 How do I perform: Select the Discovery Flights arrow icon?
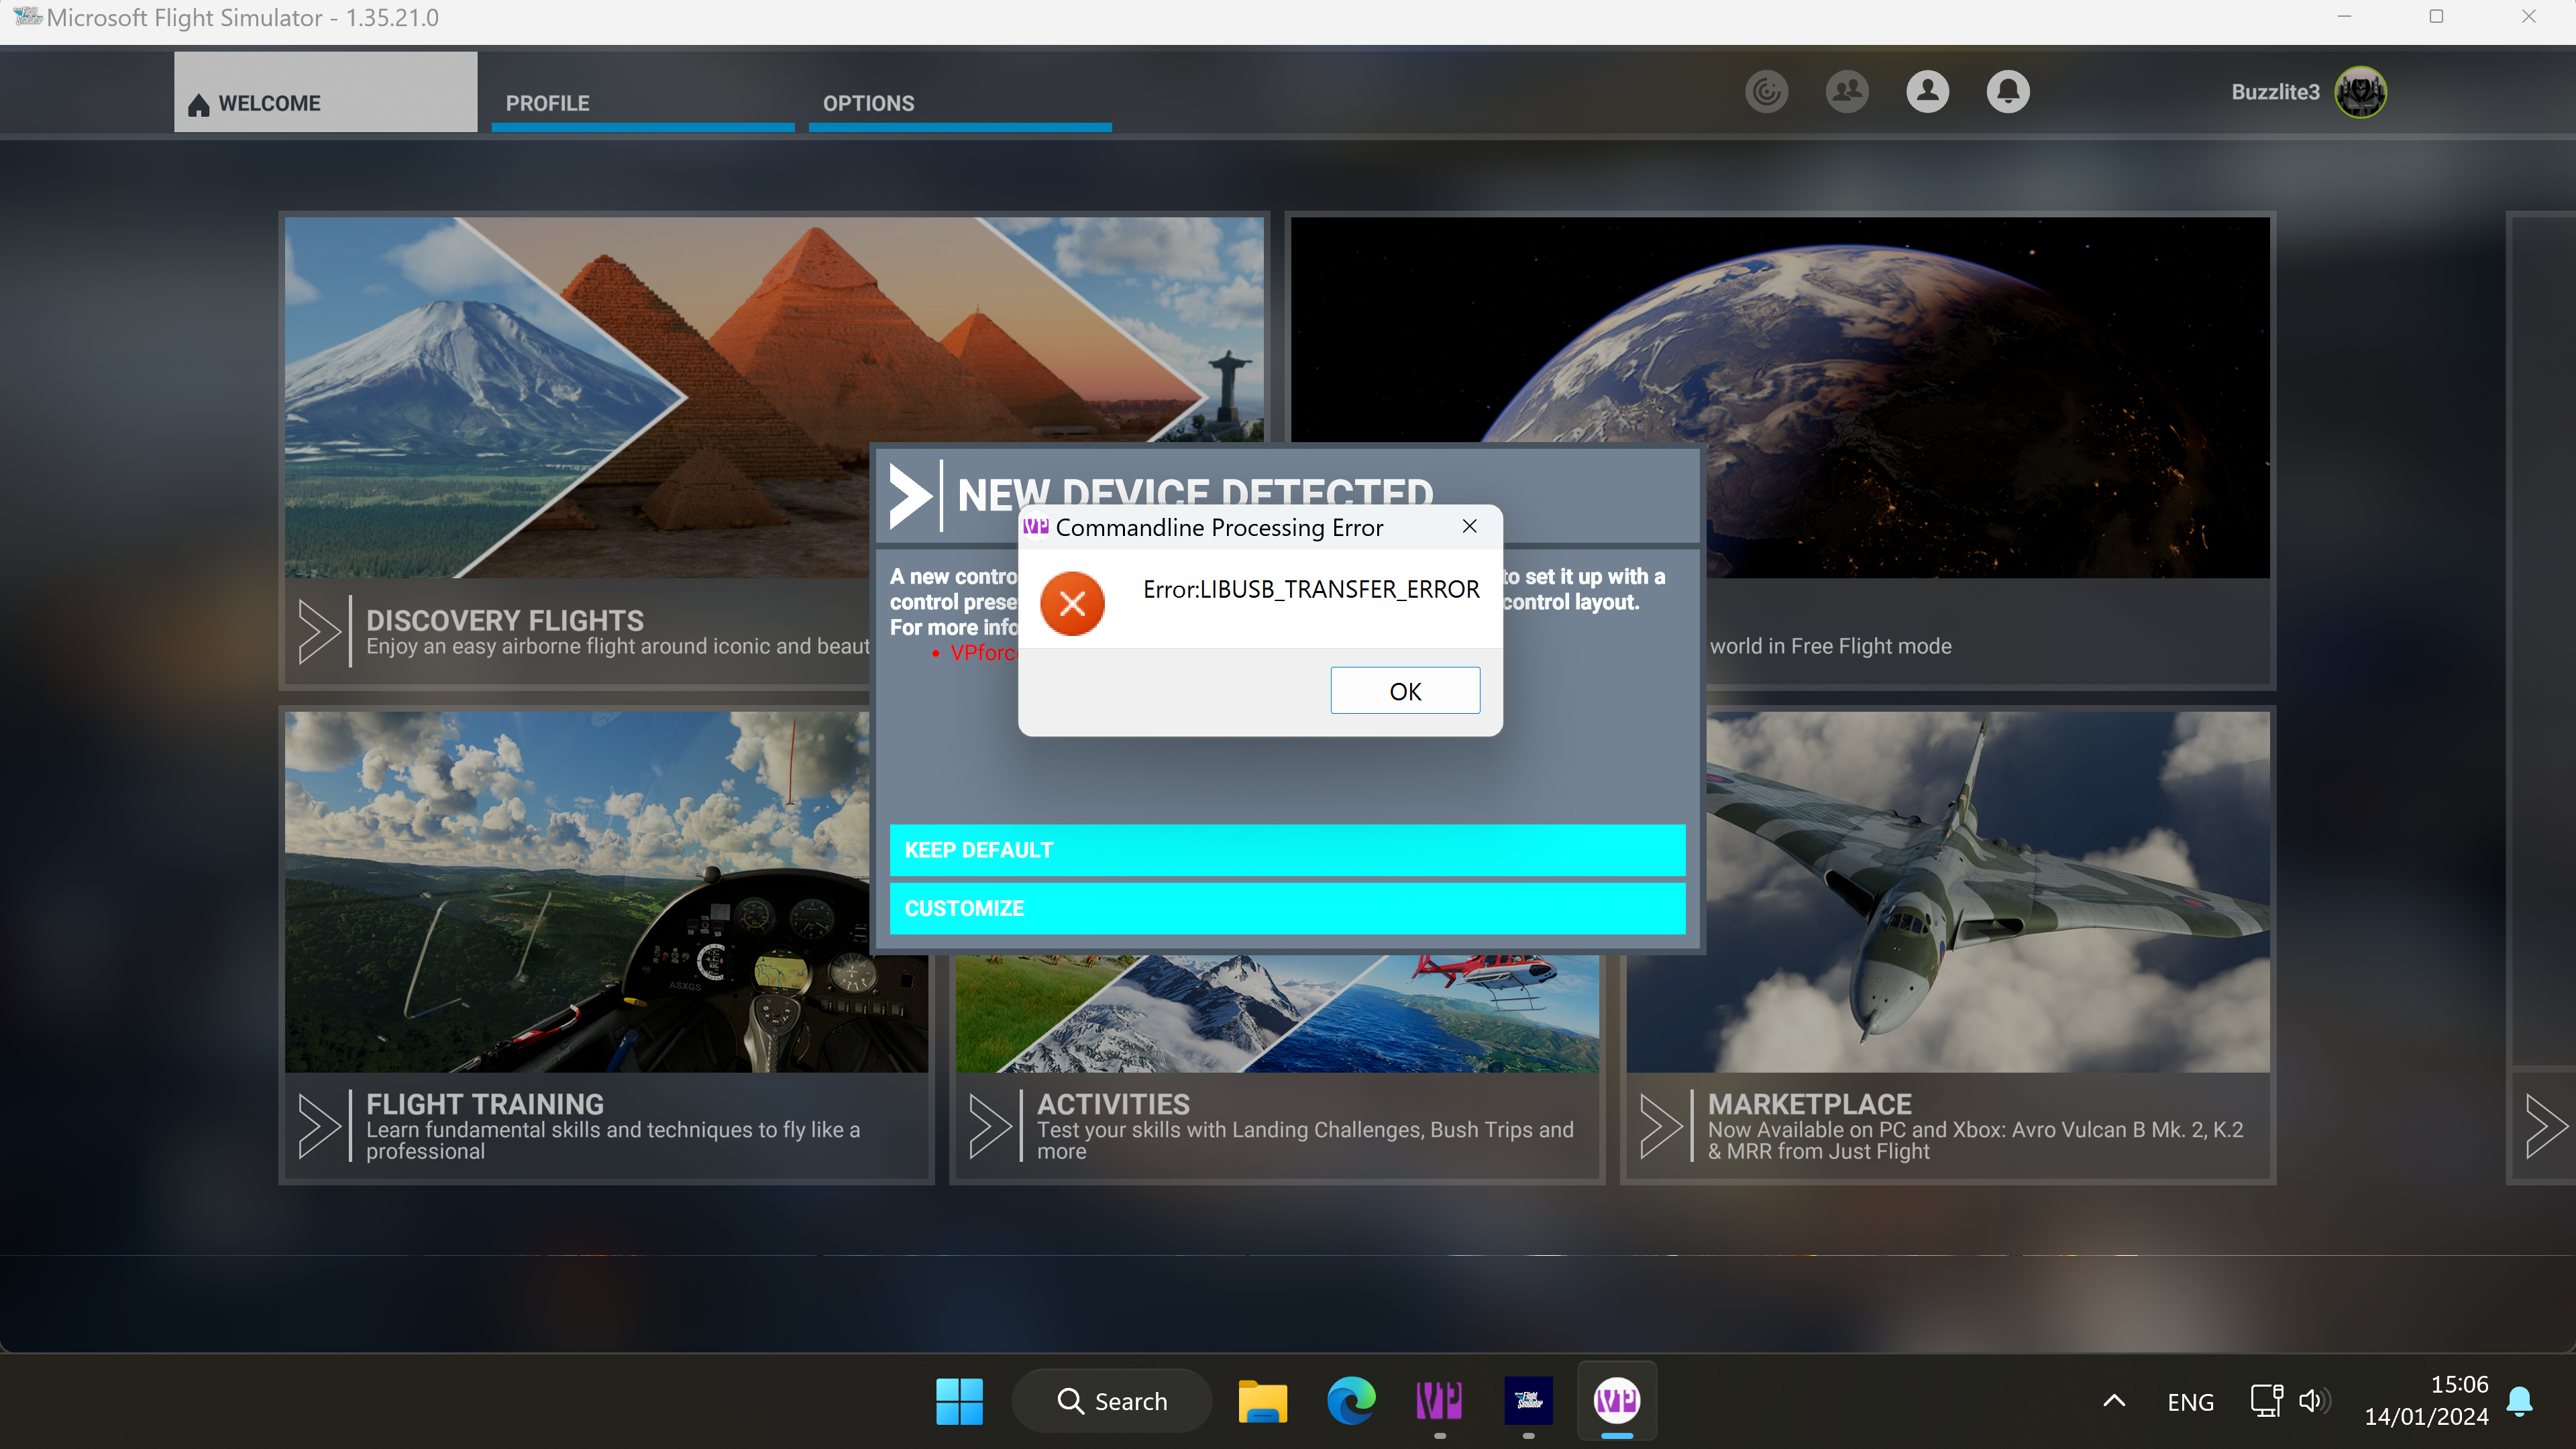pyautogui.click(x=320, y=631)
